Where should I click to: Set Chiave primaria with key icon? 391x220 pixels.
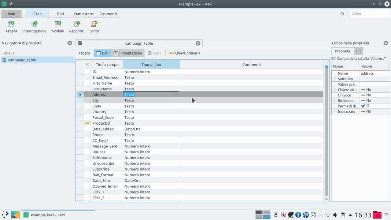184,53
